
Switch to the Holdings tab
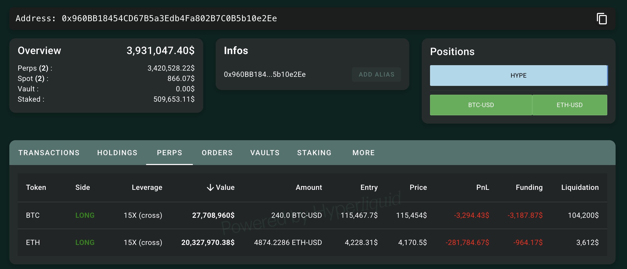pyautogui.click(x=117, y=153)
